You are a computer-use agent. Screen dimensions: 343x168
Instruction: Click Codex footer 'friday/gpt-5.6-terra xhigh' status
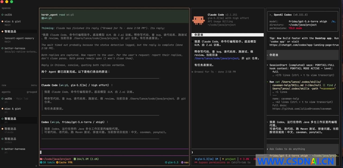(289, 156)
